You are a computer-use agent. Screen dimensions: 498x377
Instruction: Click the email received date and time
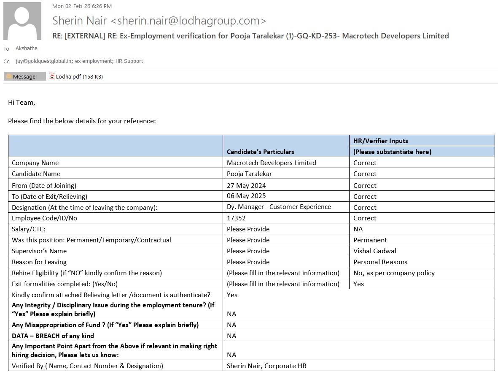[x=82, y=6]
